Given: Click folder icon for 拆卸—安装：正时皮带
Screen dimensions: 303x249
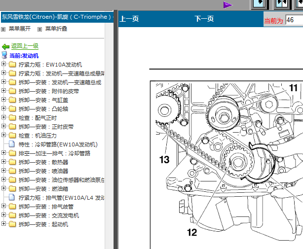Looking at the screenshot, I should pos(12,126).
